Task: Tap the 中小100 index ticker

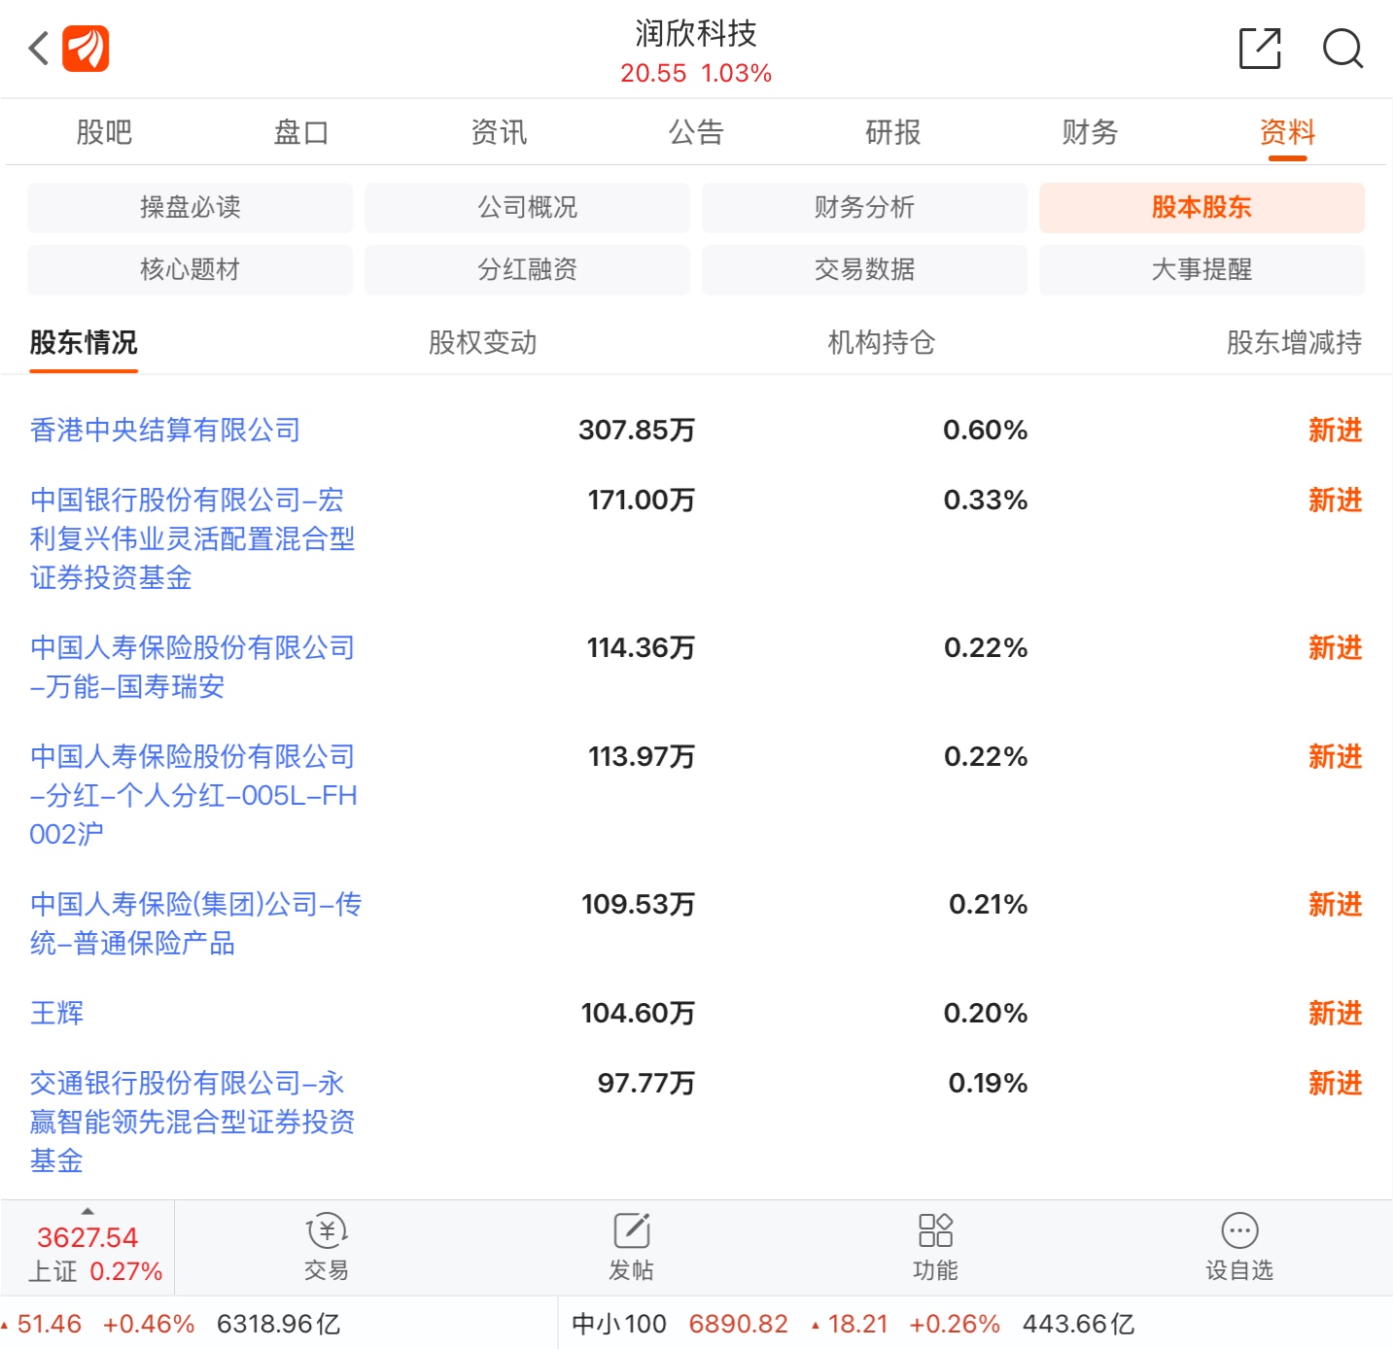Action: (619, 1324)
